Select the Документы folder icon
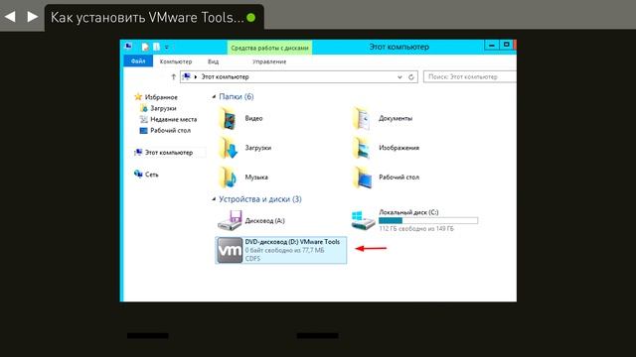Screen dimensions: 636x357 (362, 119)
